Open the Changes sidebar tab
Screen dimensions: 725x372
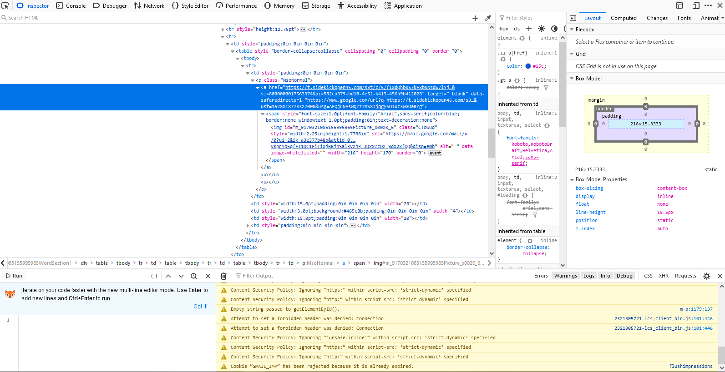(x=657, y=18)
